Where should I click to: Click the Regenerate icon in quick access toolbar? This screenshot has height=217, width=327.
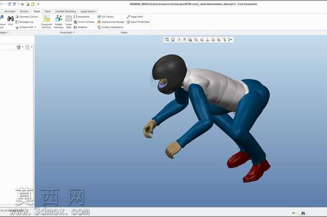point(9,4)
